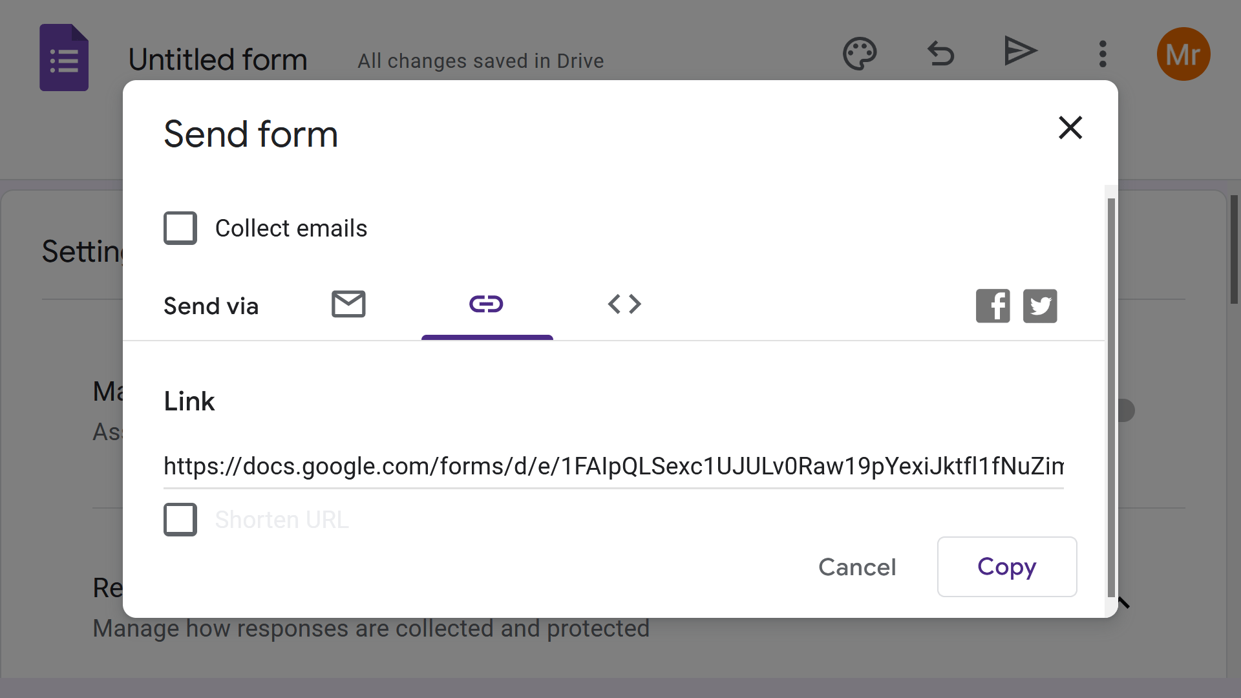
Task: Click the Send paper plane icon
Action: (1021, 52)
